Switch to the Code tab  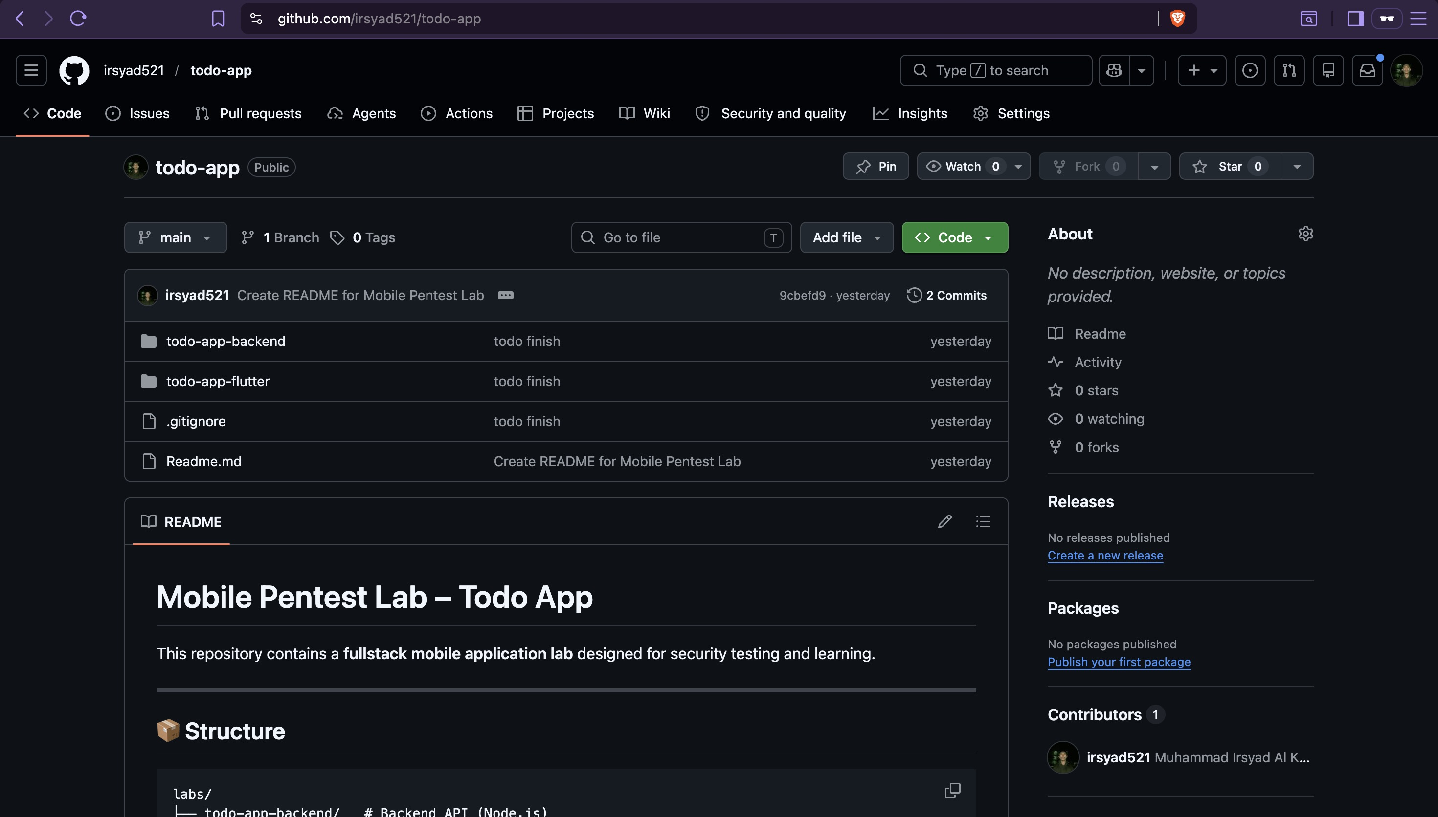pos(53,113)
